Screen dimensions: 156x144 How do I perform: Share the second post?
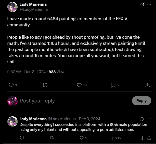[149, 138]
